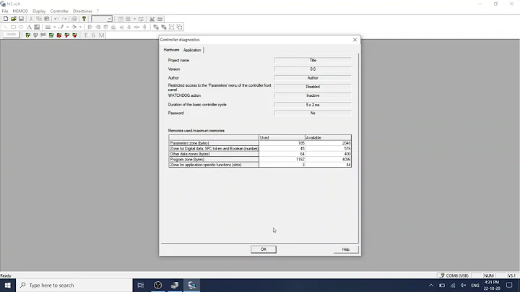The width and height of the screenshot is (520, 292).
Task: Show hidden tray icons chevron
Action: (x=430, y=285)
